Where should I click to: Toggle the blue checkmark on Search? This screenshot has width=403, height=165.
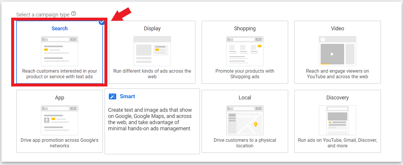[101, 22]
